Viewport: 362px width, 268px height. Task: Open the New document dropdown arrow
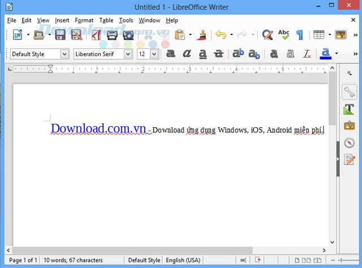[28, 35]
